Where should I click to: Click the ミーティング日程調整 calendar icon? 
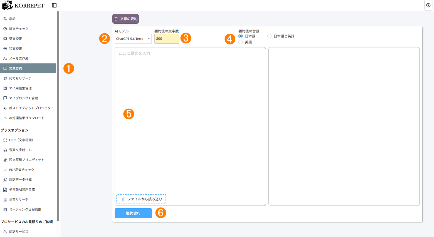coord(5,209)
